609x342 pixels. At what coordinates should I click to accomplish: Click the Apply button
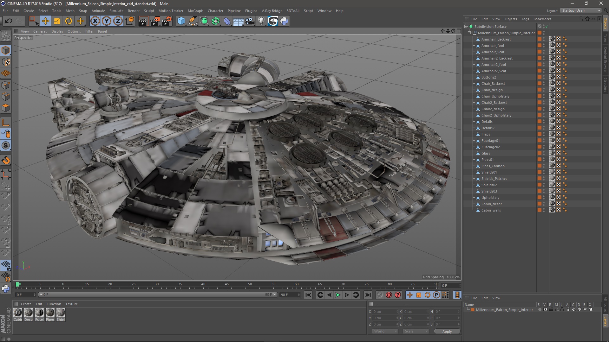[x=447, y=332]
